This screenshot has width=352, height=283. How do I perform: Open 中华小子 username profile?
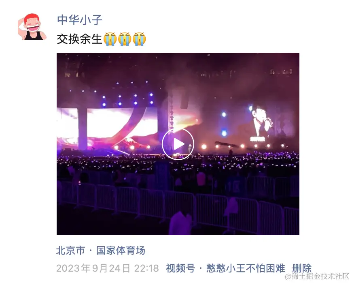pyautogui.click(x=80, y=20)
